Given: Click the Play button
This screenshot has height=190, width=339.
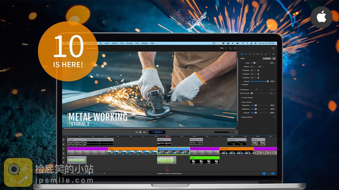Looking at the screenshot, I should [x=141, y=132].
